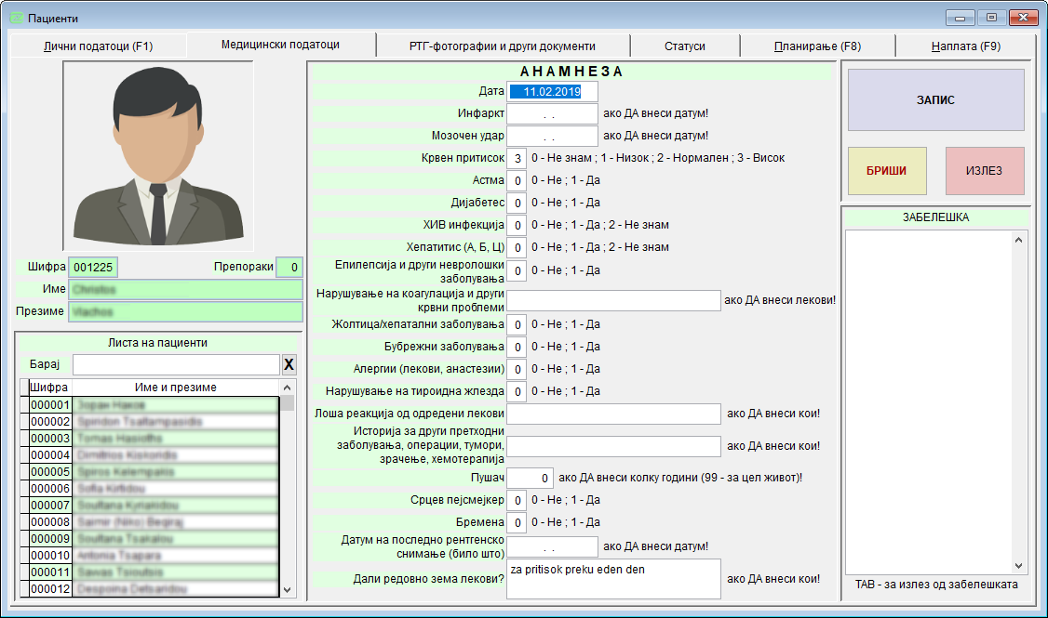Click the Дата date field

(552, 91)
